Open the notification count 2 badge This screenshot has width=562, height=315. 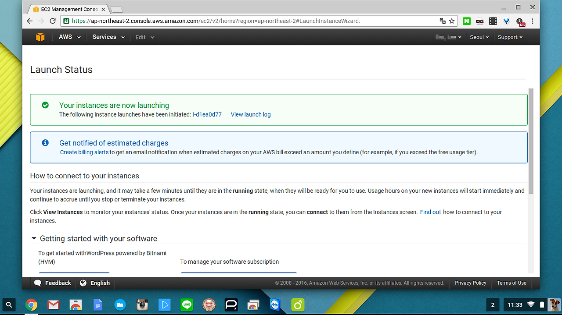(493, 305)
